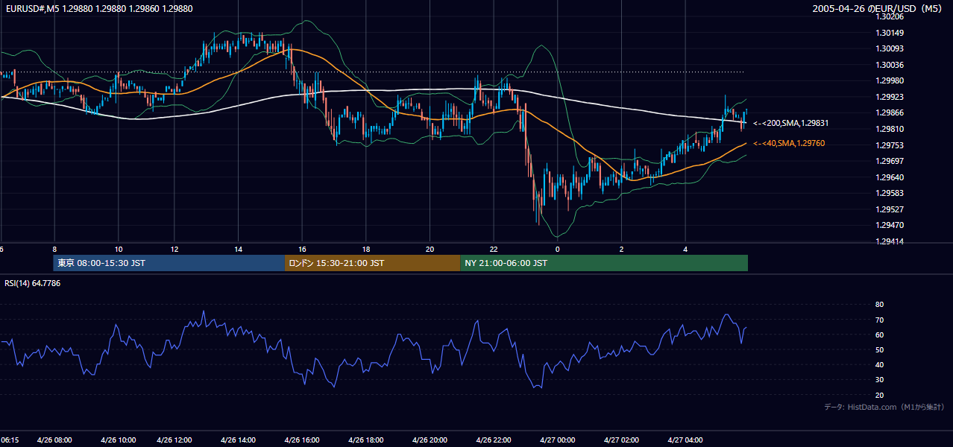Click the 1.29470 price axis label
Image resolution: width=953 pixels, height=447 pixels.
click(x=890, y=225)
